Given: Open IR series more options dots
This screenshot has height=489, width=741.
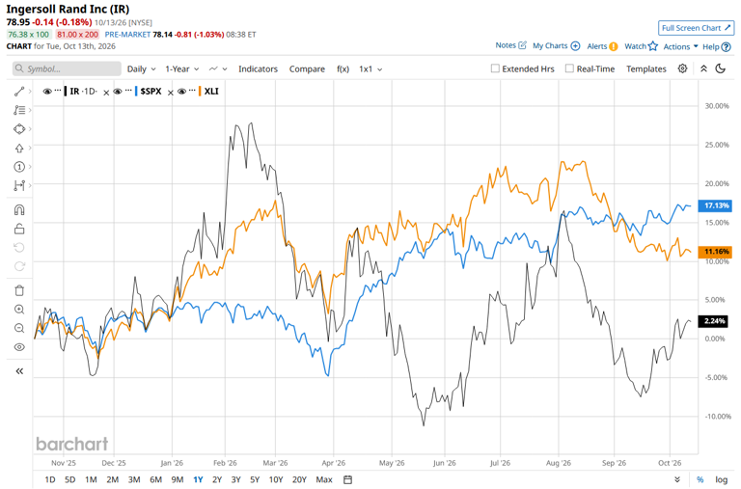Looking at the screenshot, I should pos(58,90).
